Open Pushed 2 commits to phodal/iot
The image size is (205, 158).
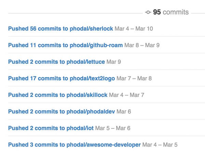(x=51, y=128)
